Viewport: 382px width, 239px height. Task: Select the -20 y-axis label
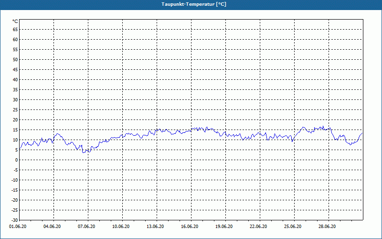(x=15, y=200)
